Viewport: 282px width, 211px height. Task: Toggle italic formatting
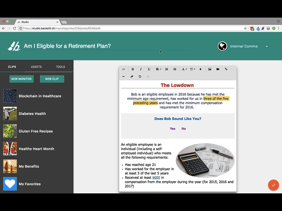[x=141, y=69]
